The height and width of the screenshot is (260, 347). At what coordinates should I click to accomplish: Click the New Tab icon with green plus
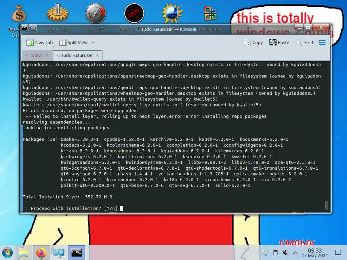pos(30,42)
